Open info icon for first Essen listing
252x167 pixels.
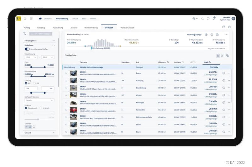[x=224, y=73]
